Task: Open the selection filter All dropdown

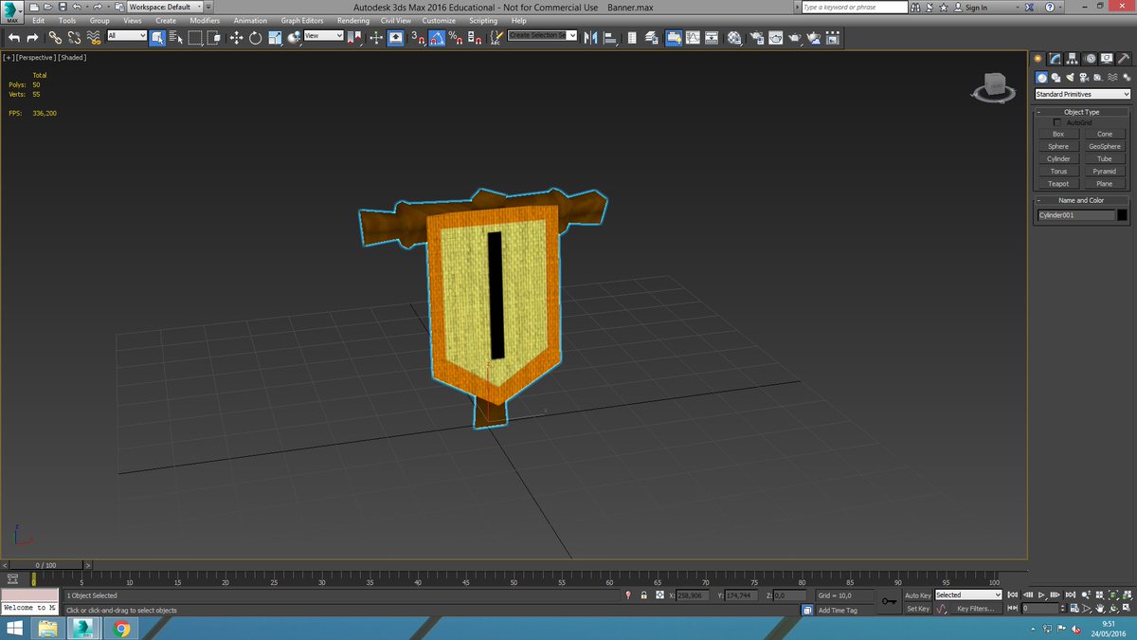Action: [x=127, y=36]
